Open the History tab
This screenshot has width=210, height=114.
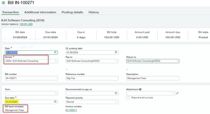pos(94,12)
